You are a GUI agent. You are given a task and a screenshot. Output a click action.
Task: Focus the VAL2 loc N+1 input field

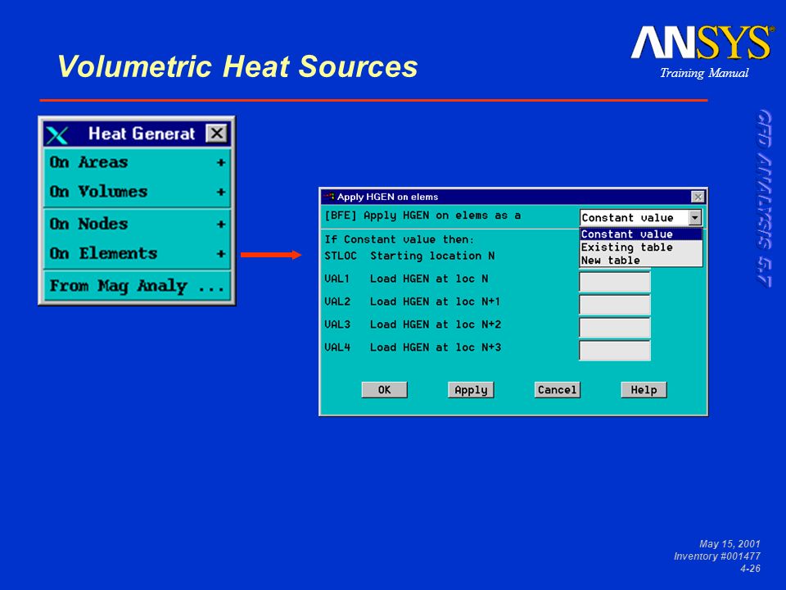[615, 305]
